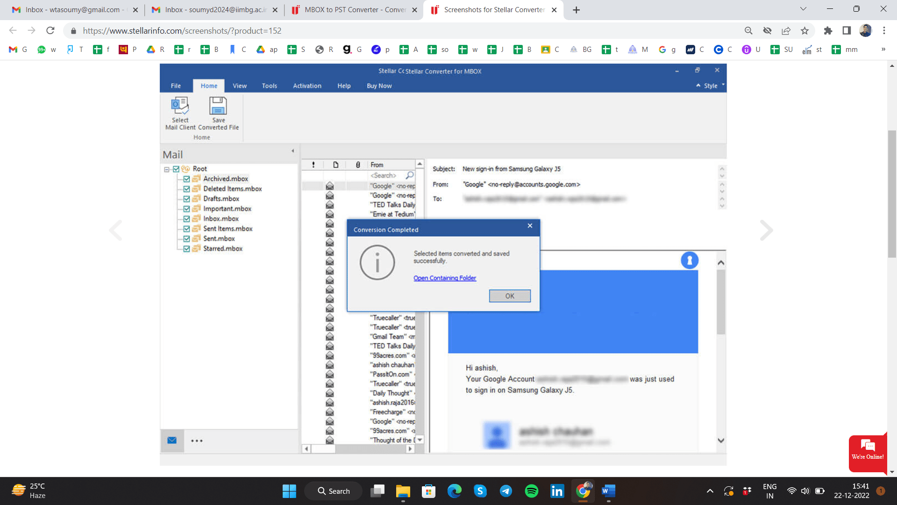Image resolution: width=897 pixels, height=505 pixels.
Task: Open Word from taskbar
Action: click(608, 491)
